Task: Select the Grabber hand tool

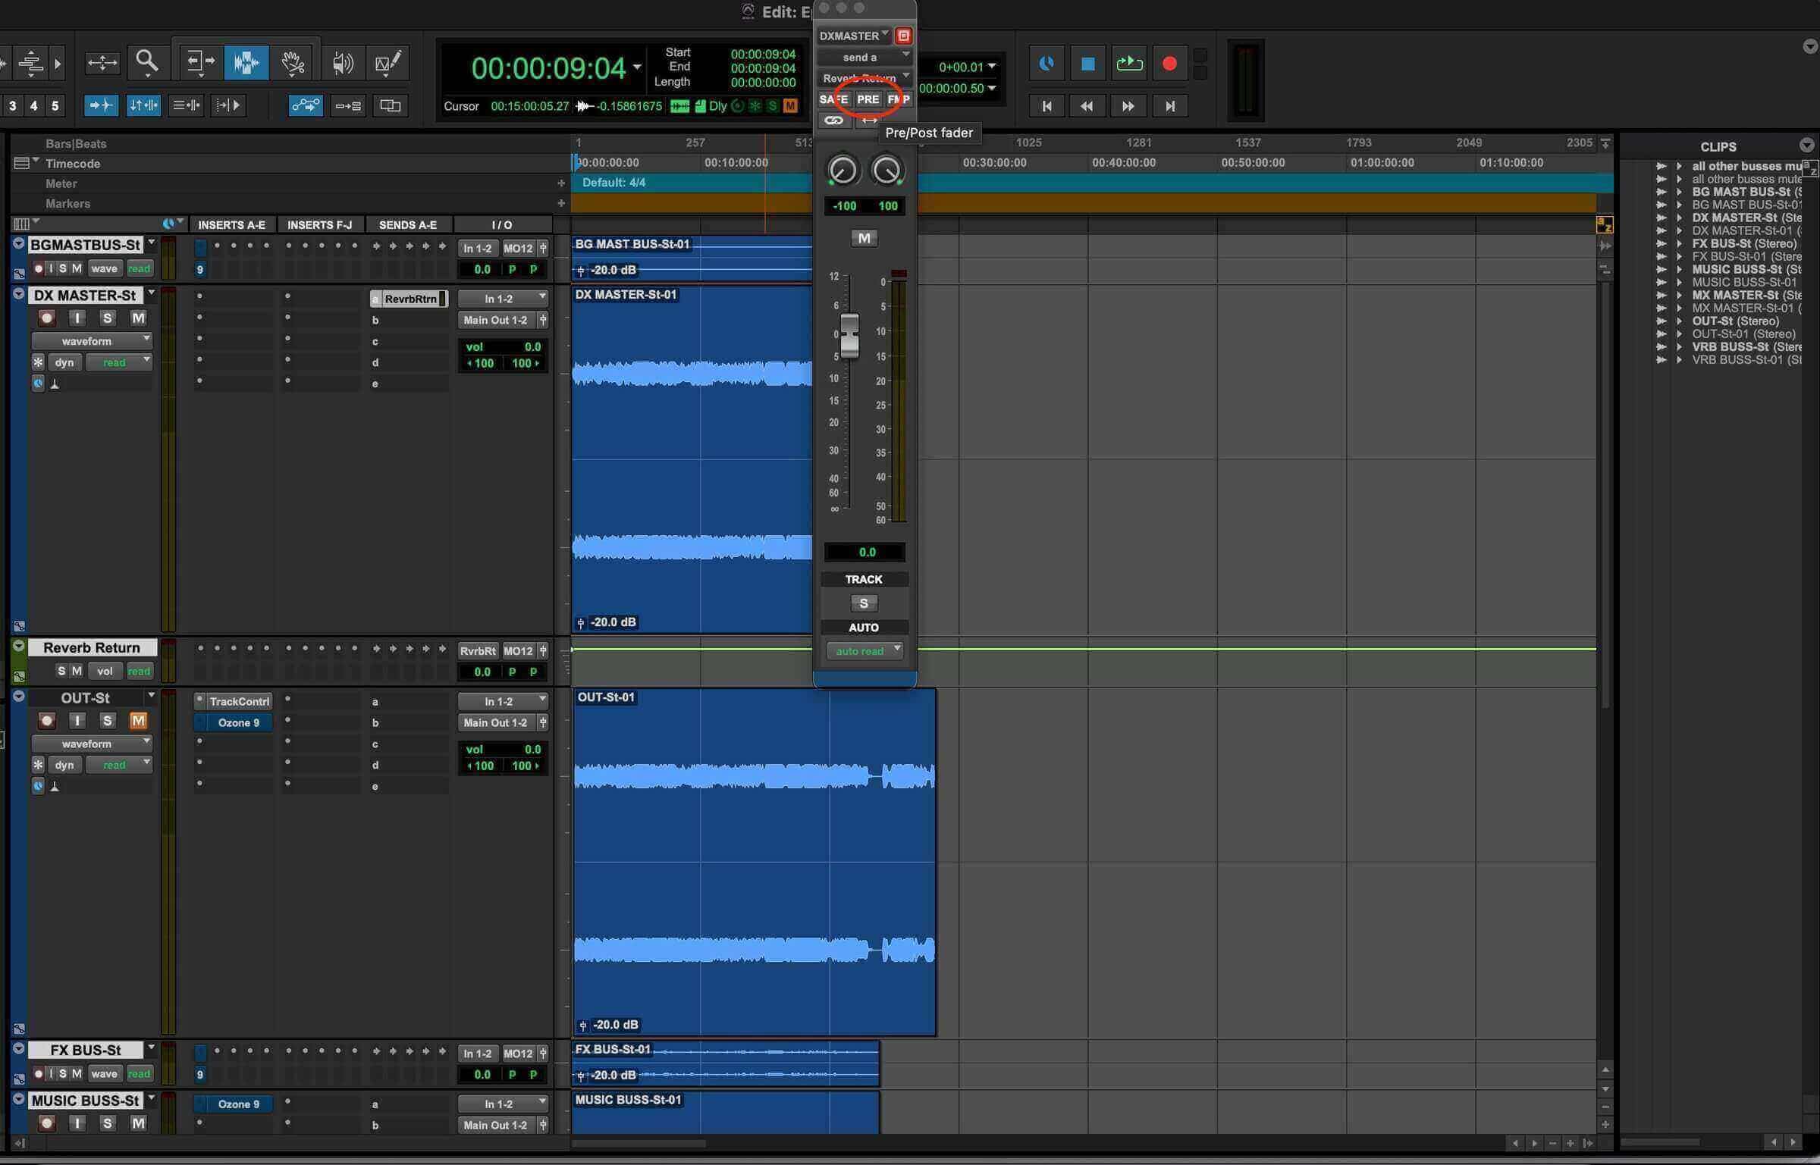Action: 293,62
